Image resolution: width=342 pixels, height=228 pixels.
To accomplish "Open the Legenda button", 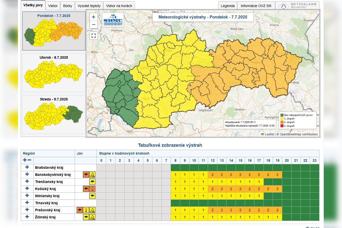I will click(228, 6).
